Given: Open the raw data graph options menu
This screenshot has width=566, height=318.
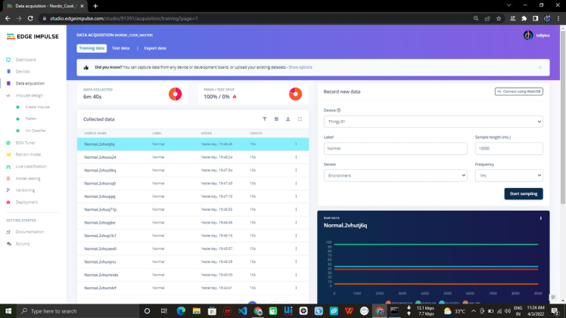Looking at the screenshot, I should click(541, 218).
